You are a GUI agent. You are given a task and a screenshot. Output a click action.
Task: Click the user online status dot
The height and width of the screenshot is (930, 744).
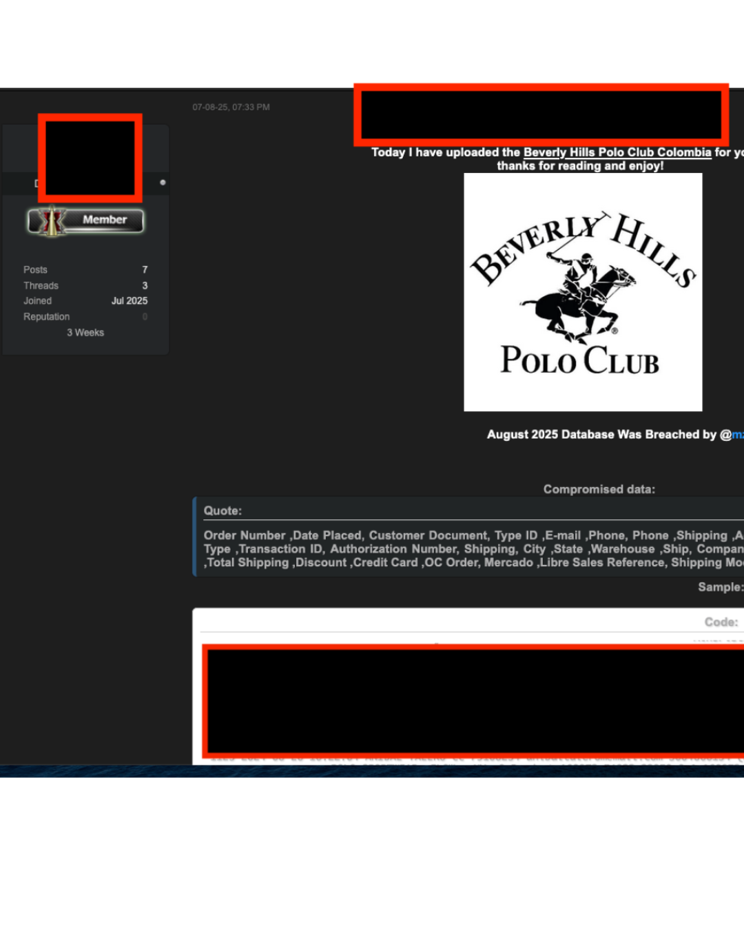(x=163, y=183)
